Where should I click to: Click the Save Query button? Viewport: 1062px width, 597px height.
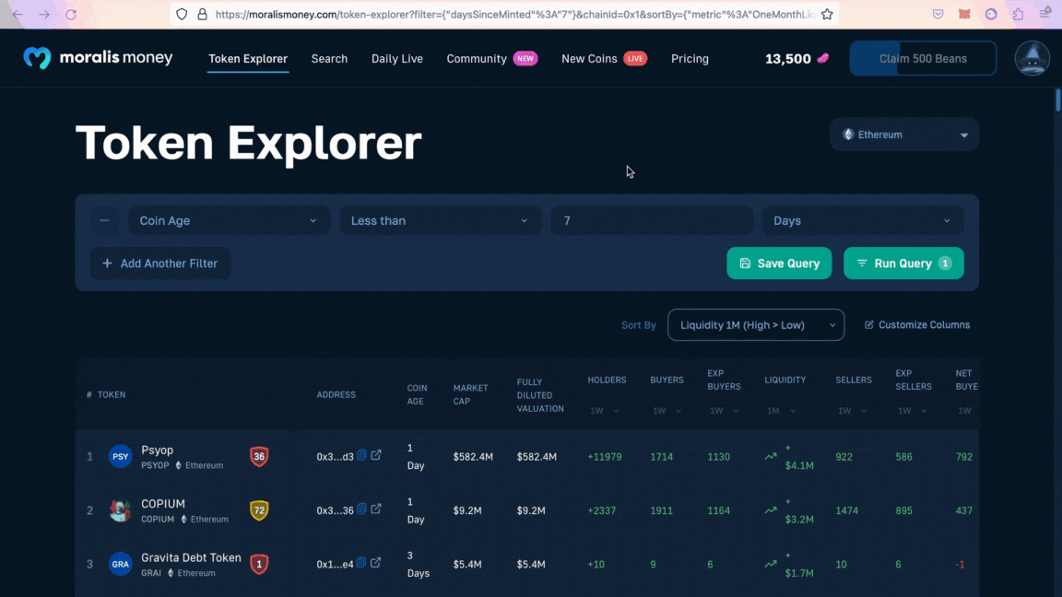(779, 263)
